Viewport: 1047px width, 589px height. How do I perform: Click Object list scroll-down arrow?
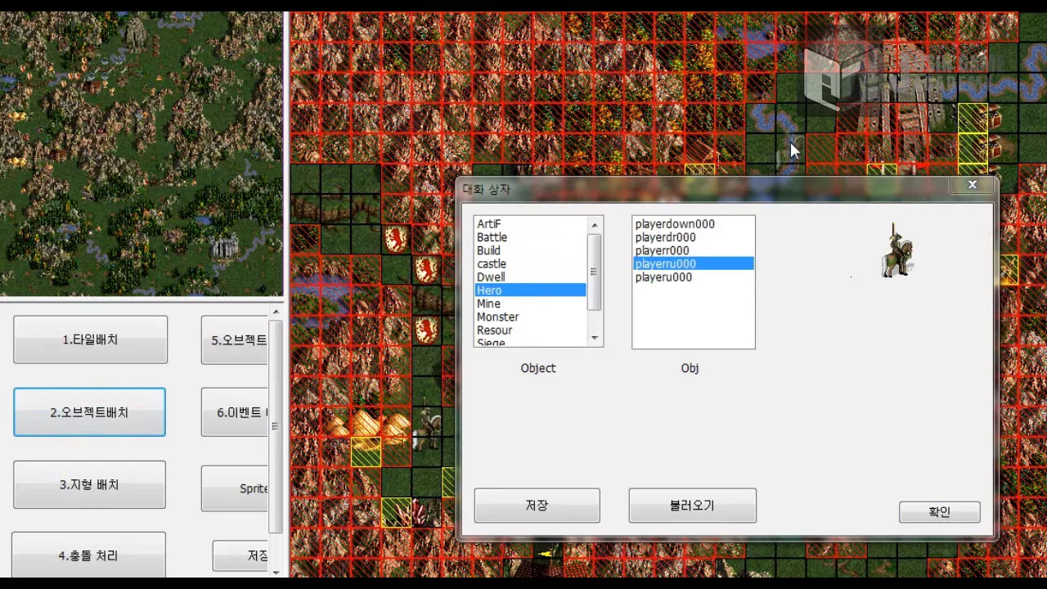[595, 338]
